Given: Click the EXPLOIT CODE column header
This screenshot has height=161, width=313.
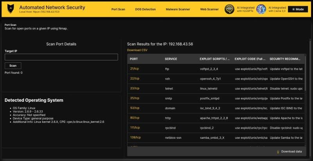Looking at the screenshot, I should point(250,59).
